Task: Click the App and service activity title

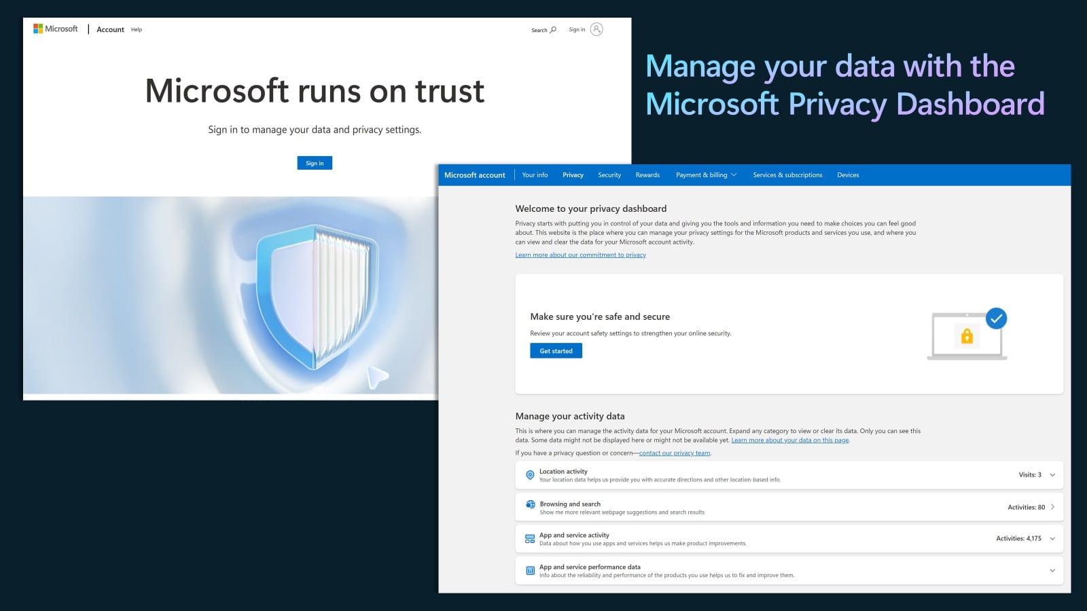Action: (574, 535)
